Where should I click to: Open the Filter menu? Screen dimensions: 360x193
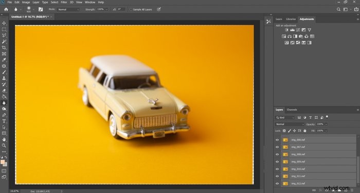point(64,2)
